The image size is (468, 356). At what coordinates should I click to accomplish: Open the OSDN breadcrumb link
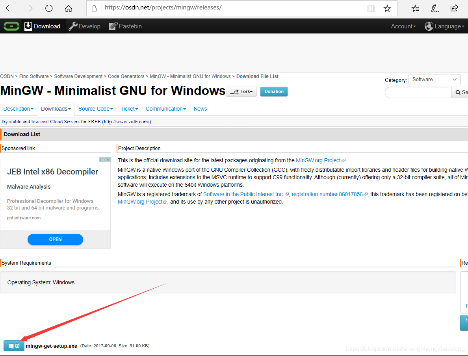coord(7,76)
